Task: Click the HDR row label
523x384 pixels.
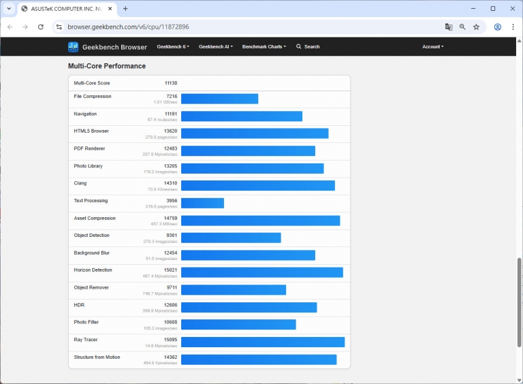Action: (x=79, y=305)
